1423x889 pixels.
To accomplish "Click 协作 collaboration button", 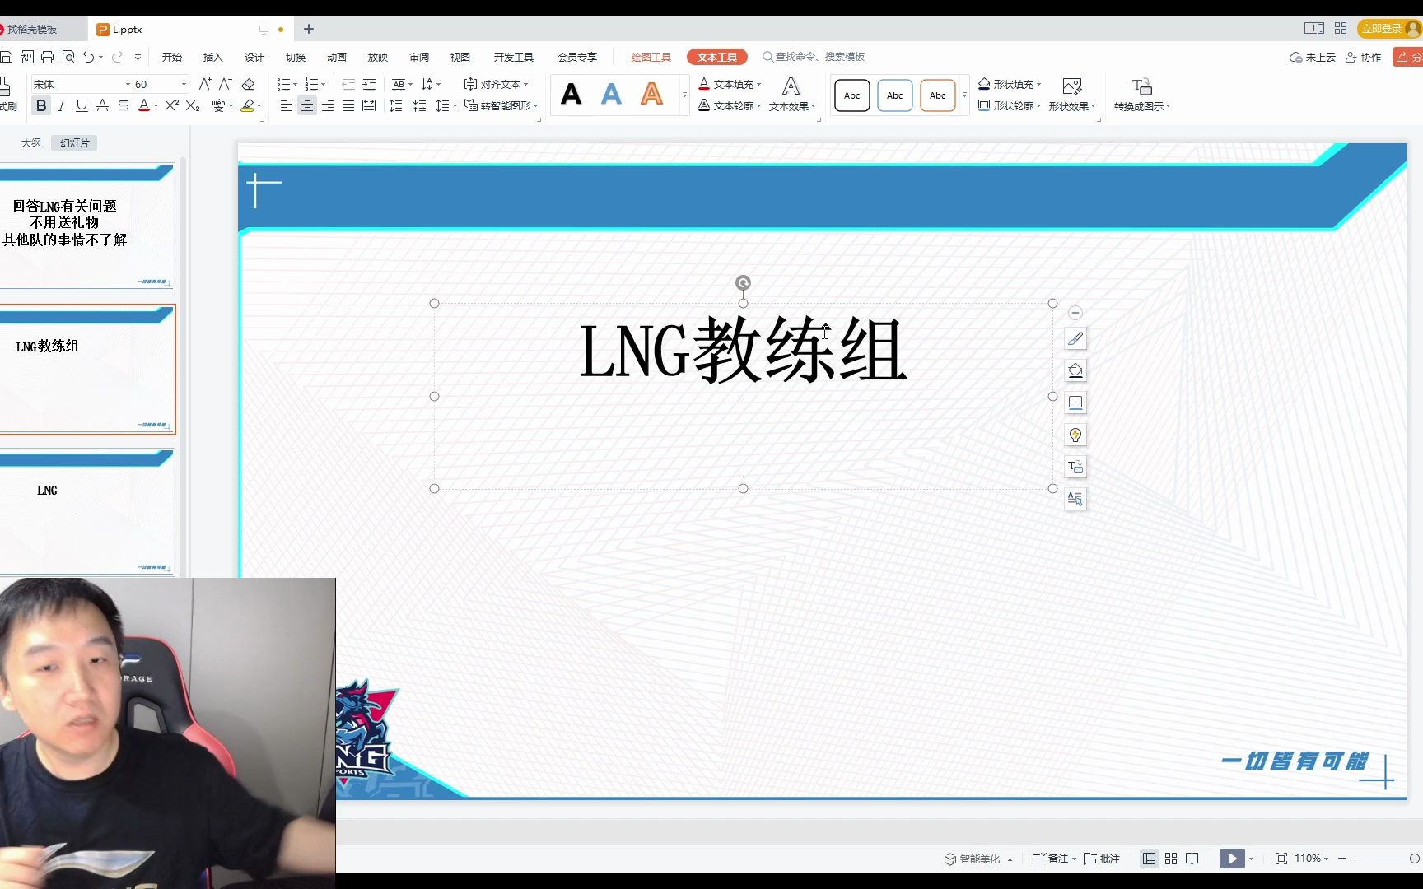I will coord(1364,57).
